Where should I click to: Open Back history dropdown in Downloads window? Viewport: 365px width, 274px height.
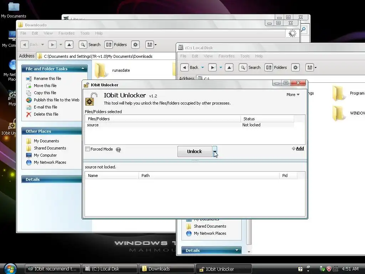coord(43,45)
